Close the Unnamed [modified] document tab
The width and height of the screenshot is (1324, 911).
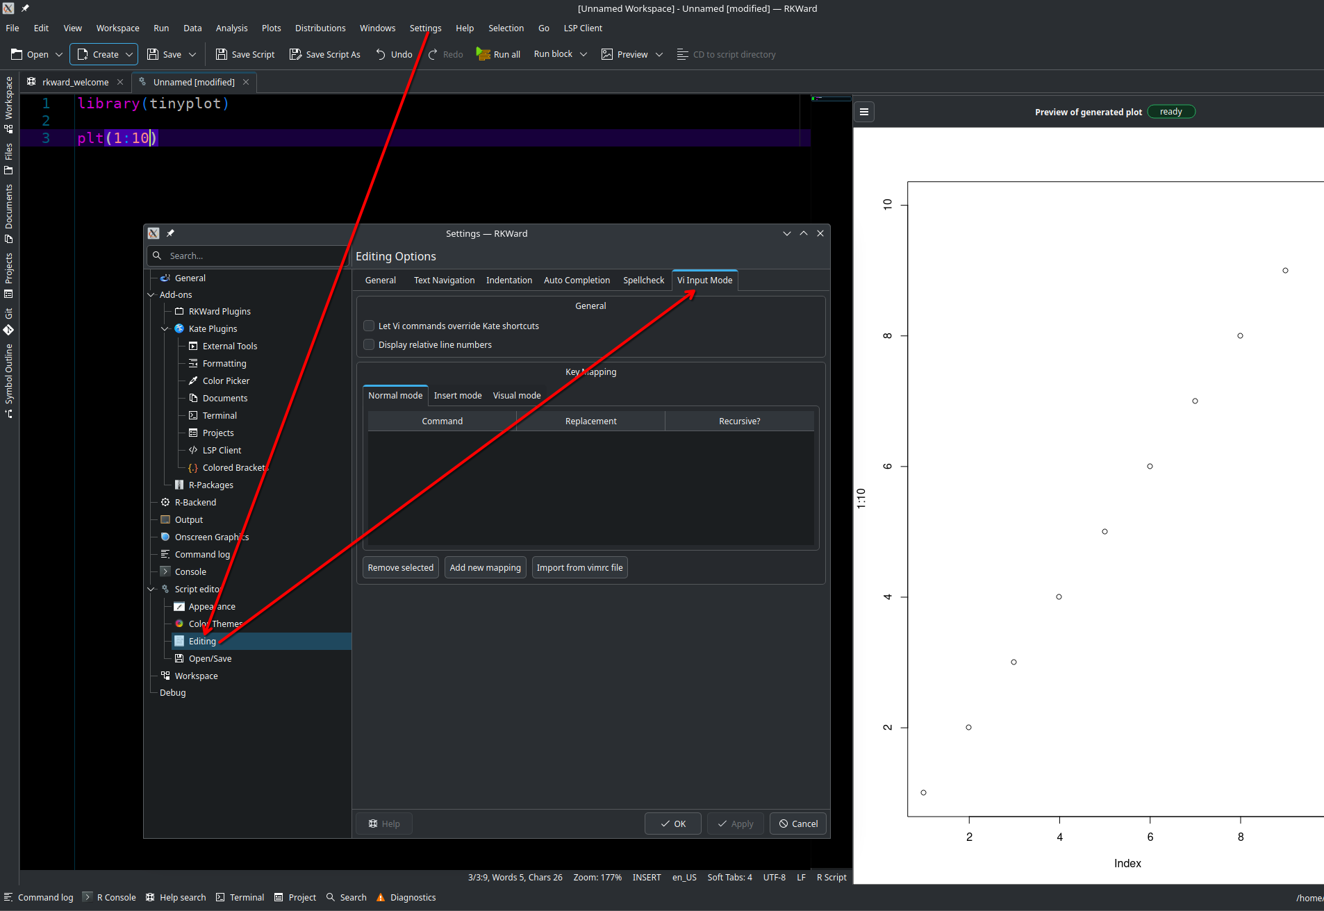pos(246,82)
